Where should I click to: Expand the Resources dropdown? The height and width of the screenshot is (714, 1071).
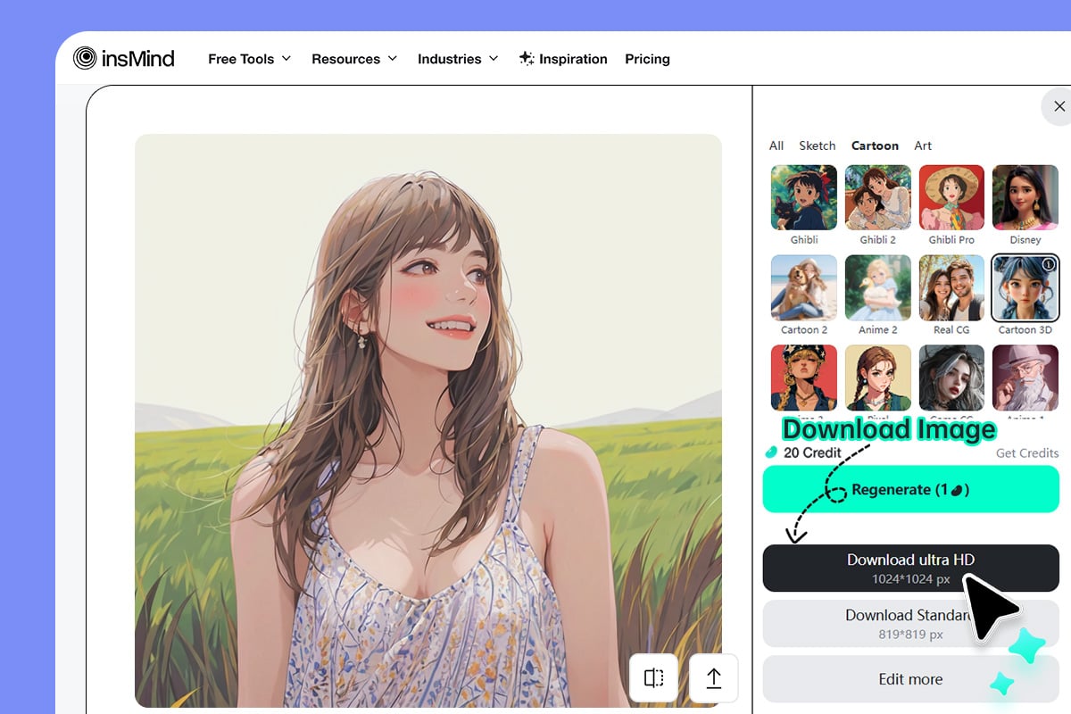click(354, 59)
